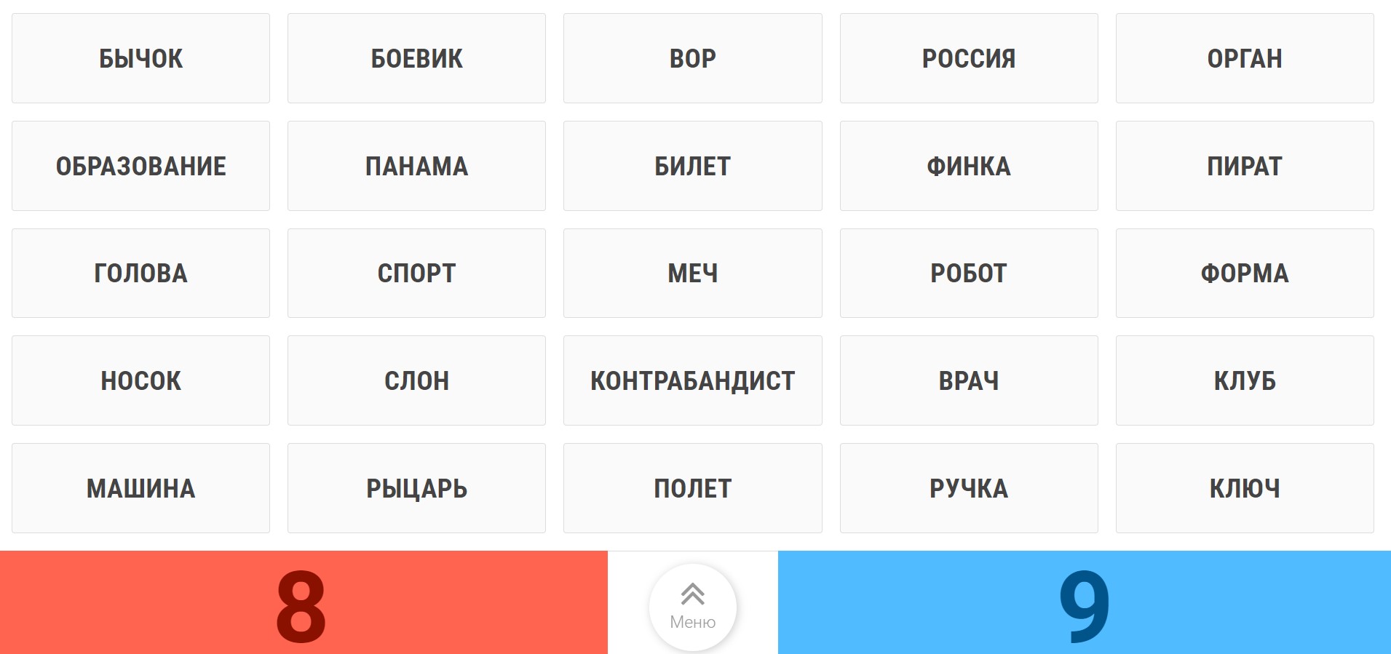The height and width of the screenshot is (654, 1391).
Task: Click the ПАНАМА word card
Action: point(416,166)
